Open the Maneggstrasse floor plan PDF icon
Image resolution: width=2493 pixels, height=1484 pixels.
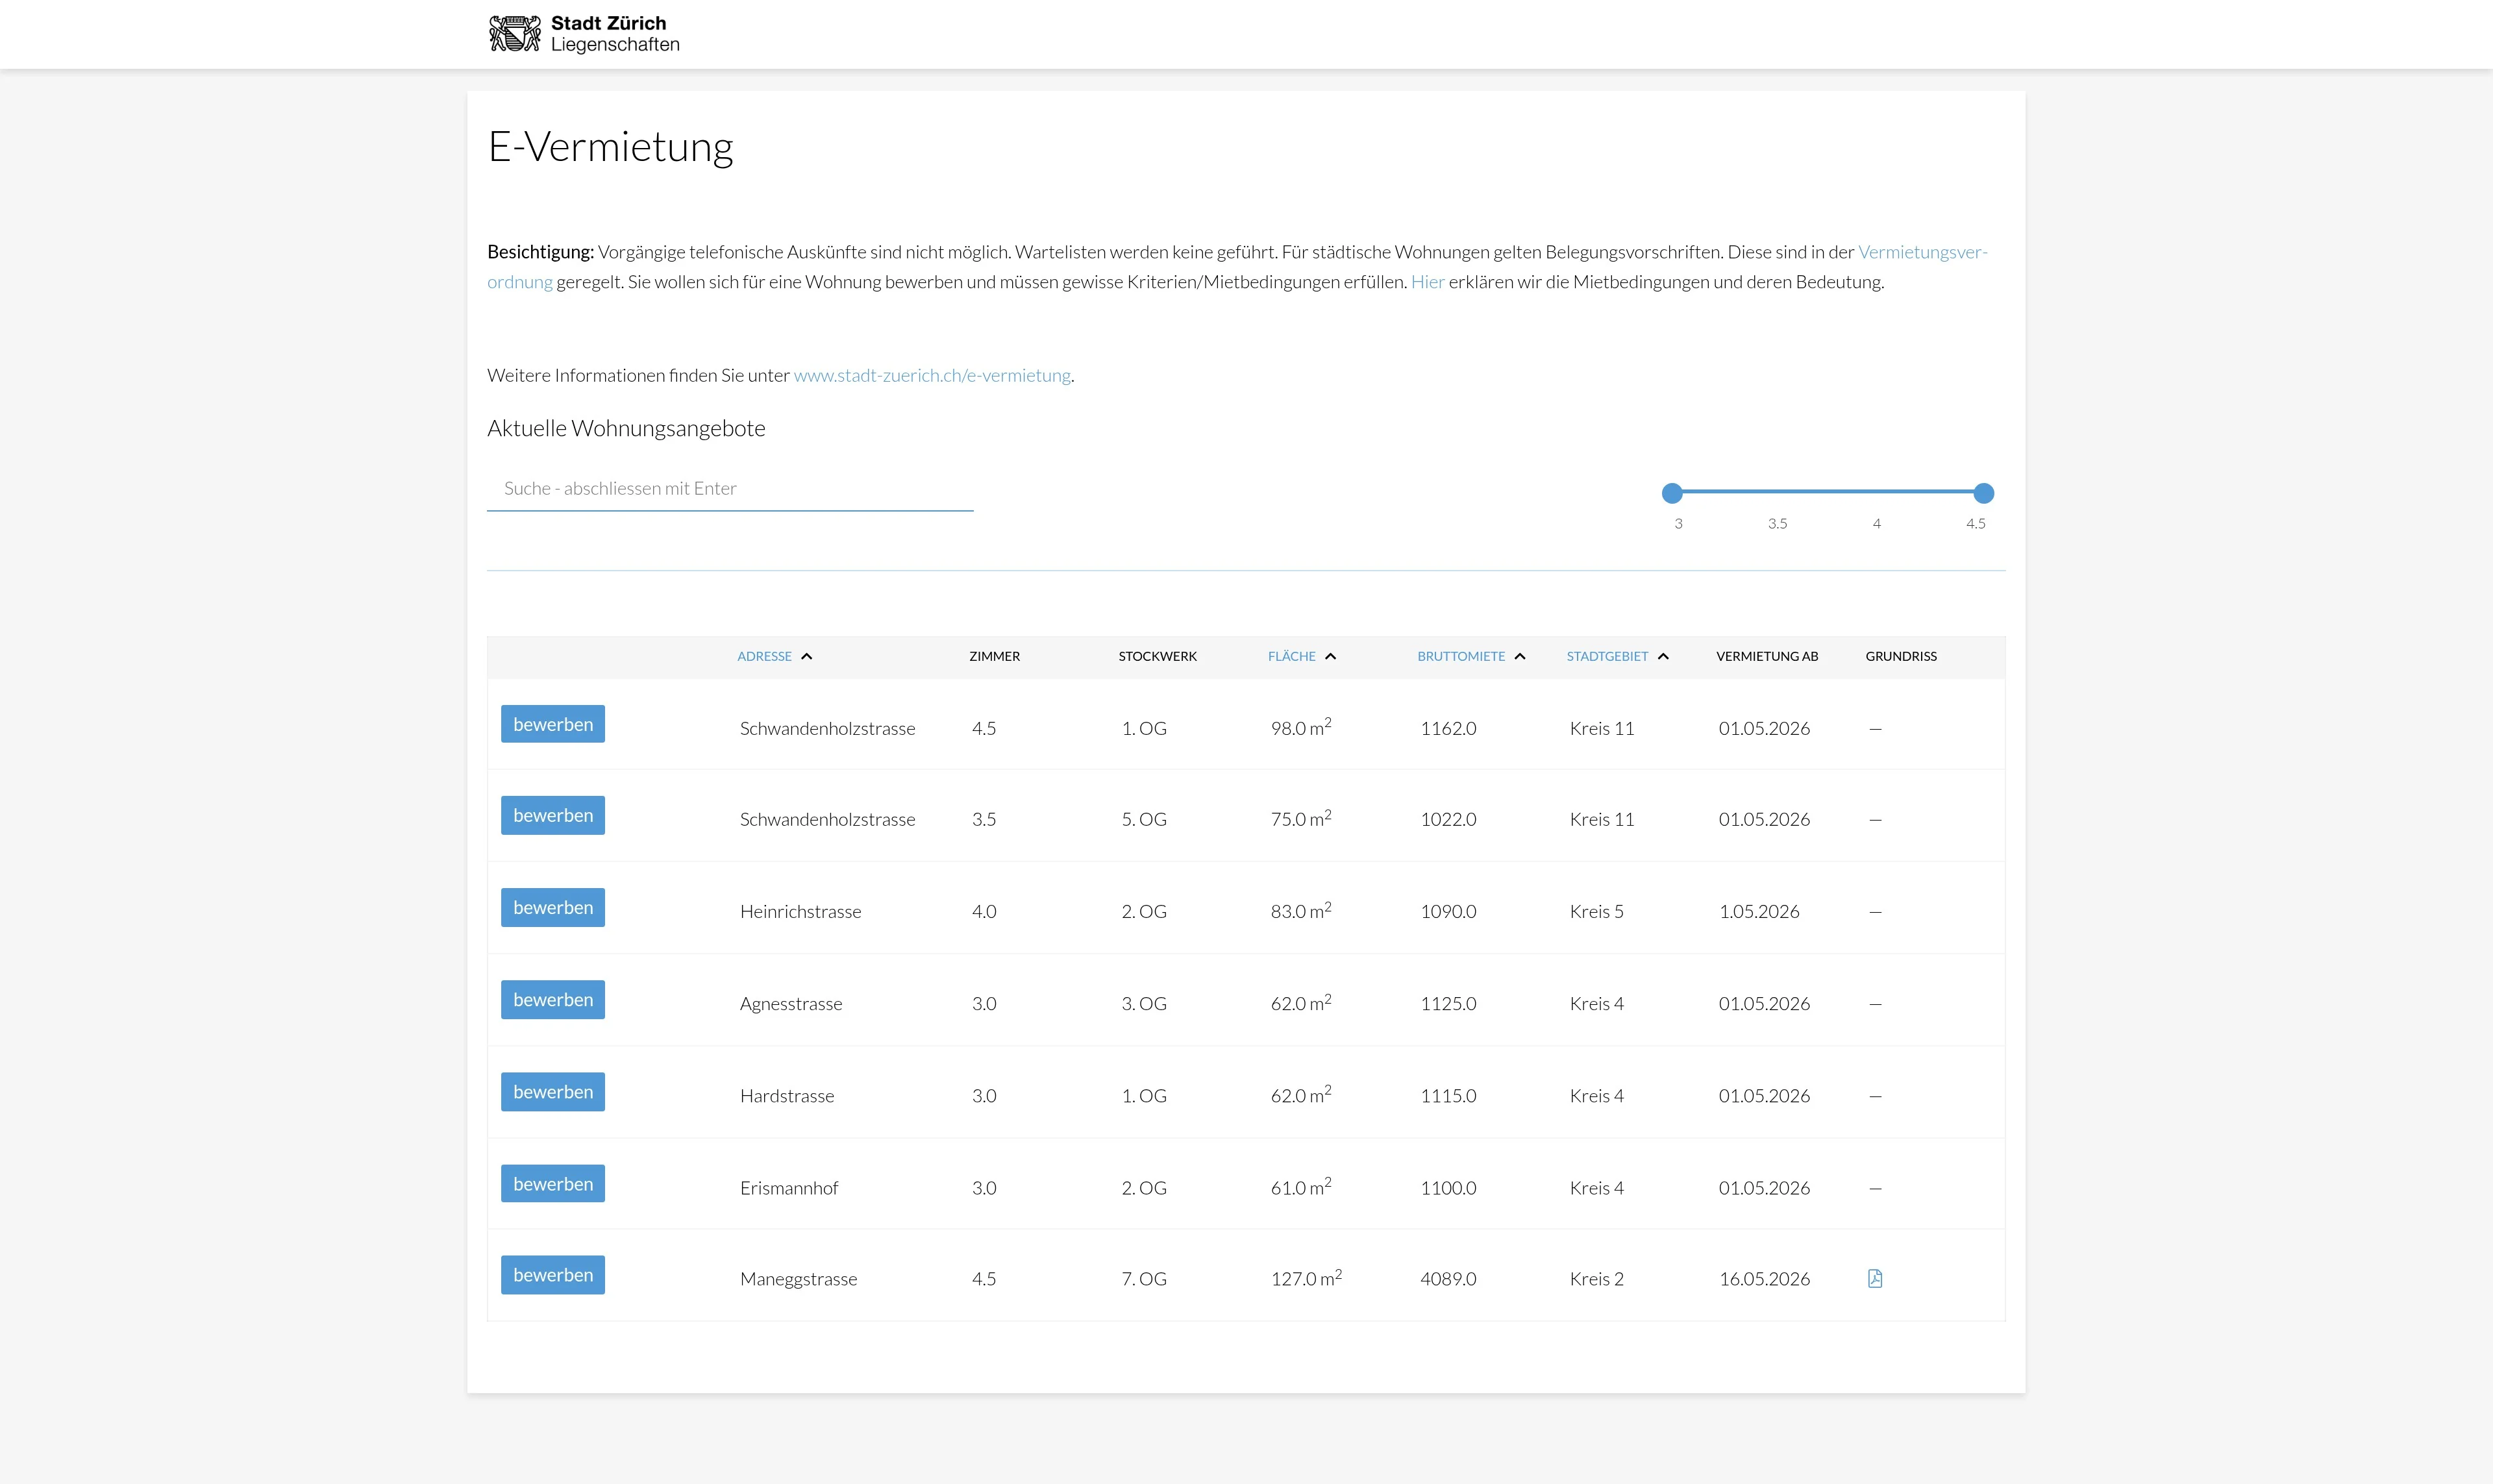point(1874,1278)
